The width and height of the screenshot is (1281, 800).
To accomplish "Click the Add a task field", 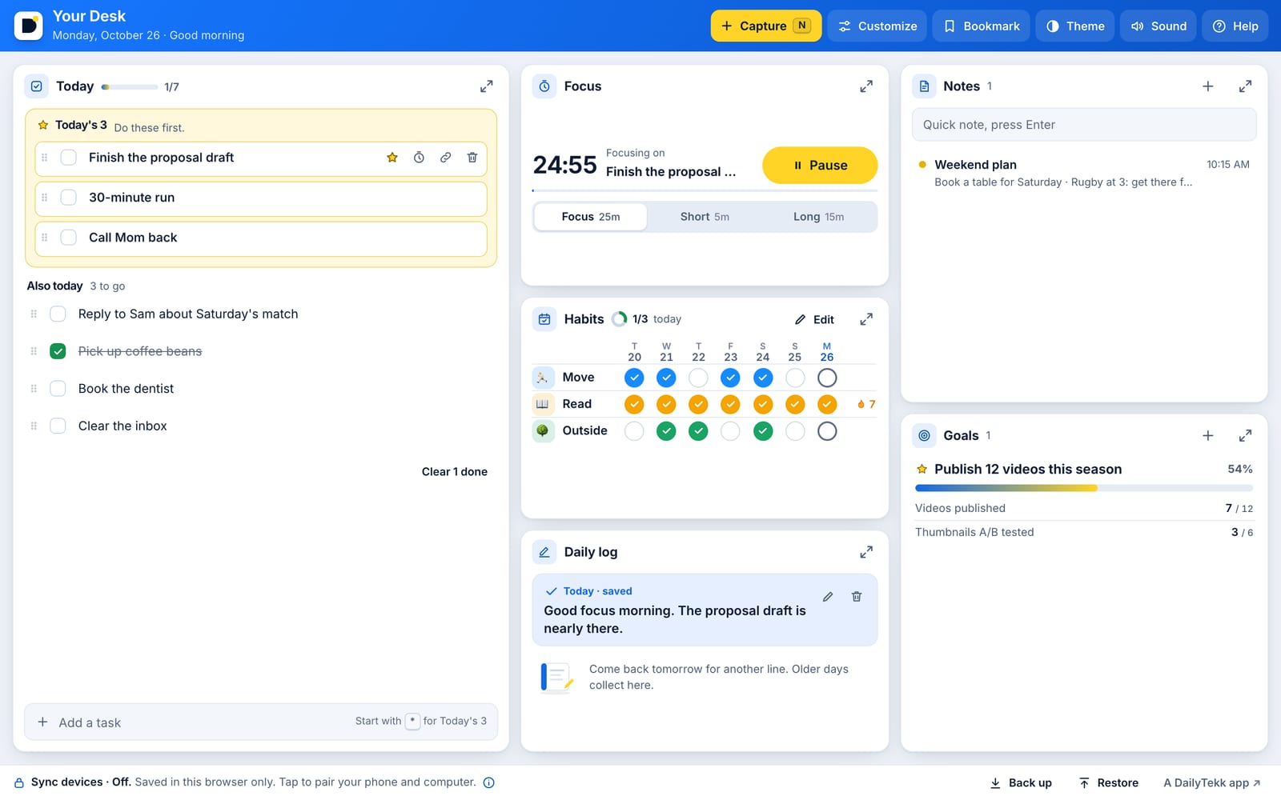I will tap(261, 722).
